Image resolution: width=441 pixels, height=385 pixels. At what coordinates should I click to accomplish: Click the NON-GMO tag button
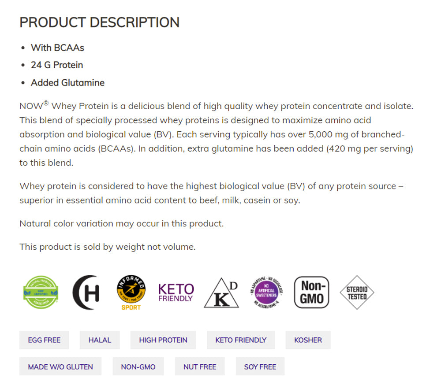coord(138,366)
